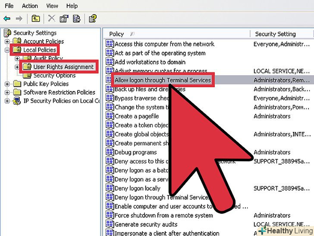314x236 pixels.
Task: Click the Debug programs policy icon
Action: click(x=110, y=152)
